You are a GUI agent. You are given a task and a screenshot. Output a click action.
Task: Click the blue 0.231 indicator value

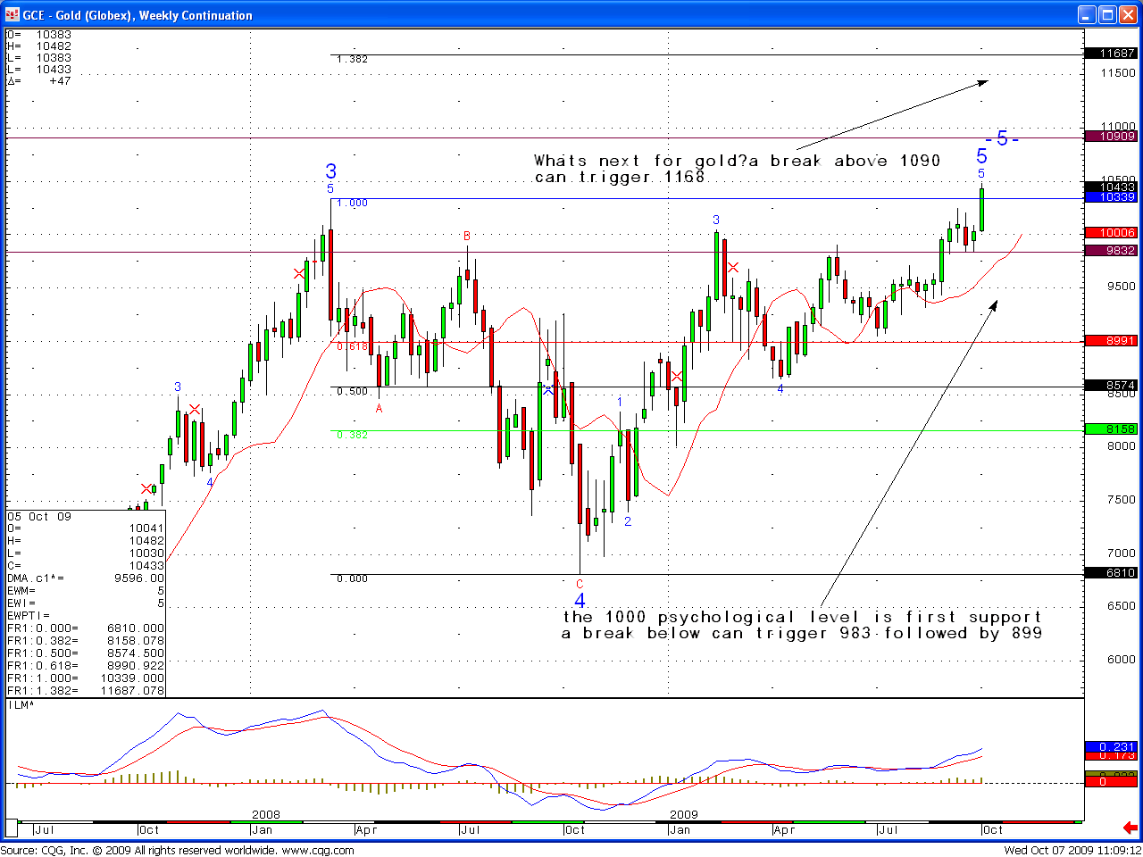tap(1110, 746)
